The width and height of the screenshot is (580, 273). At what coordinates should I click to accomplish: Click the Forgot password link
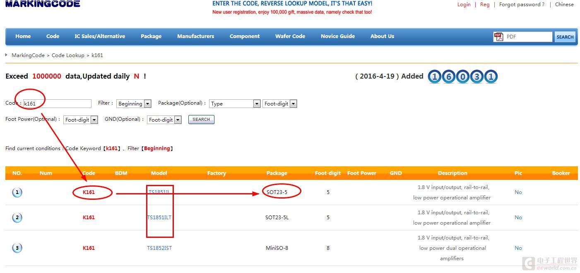pyautogui.click(x=522, y=5)
